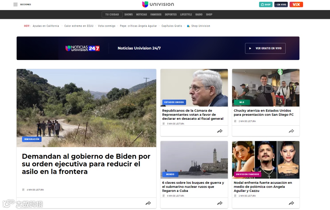This screenshot has height=210, width=330.
Task: Open the Vota conmigo trending link
Action: coord(107,26)
